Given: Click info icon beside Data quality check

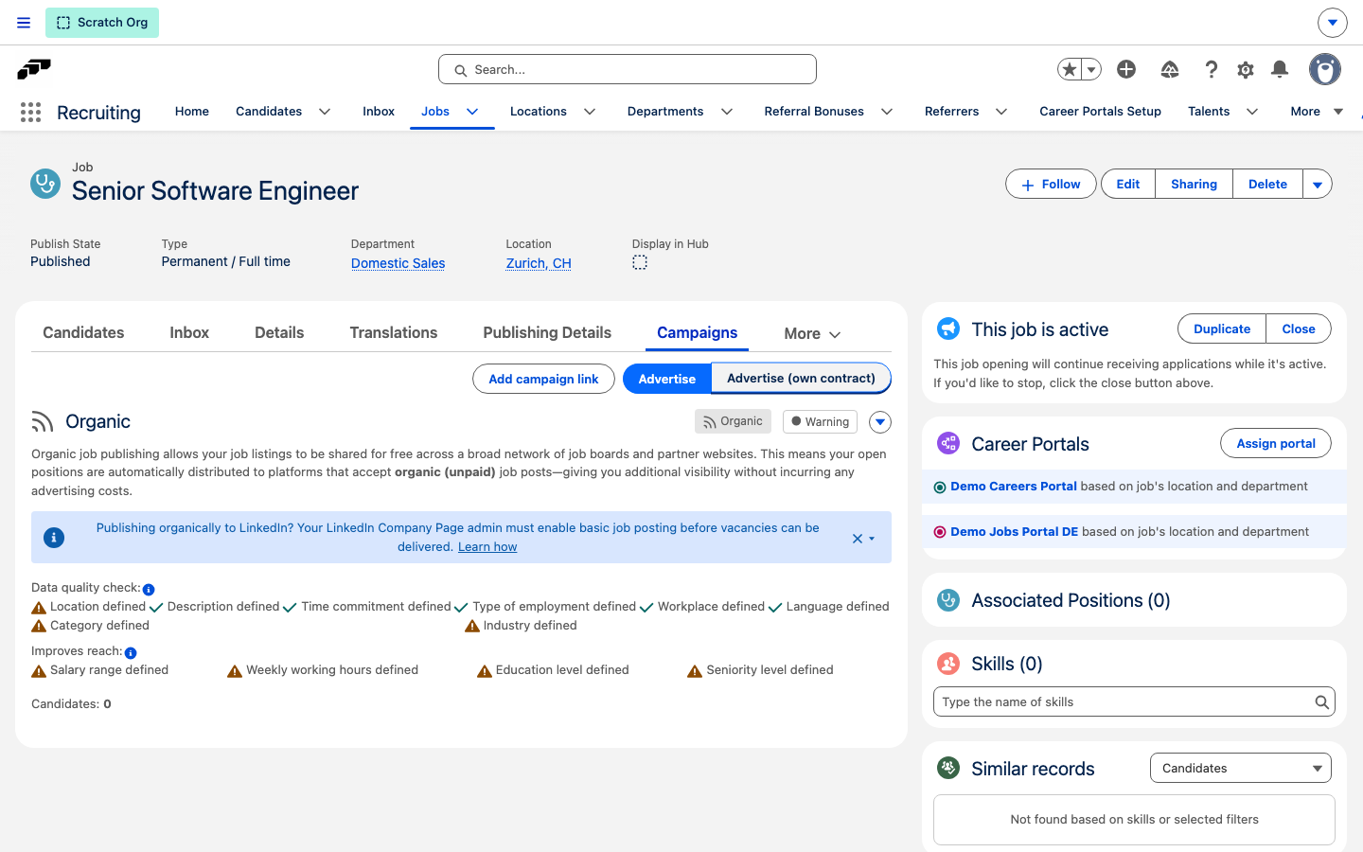Looking at the screenshot, I should tap(149, 590).
